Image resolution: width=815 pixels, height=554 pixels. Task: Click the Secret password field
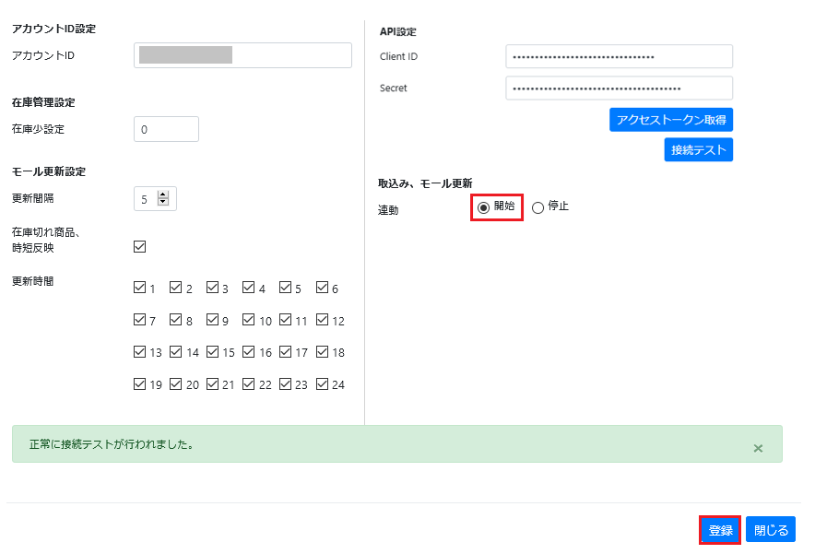pyautogui.click(x=619, y=88)
